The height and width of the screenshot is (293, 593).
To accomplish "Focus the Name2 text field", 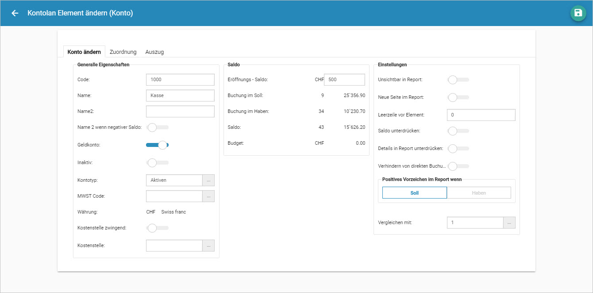I will [x=180, y=111].
